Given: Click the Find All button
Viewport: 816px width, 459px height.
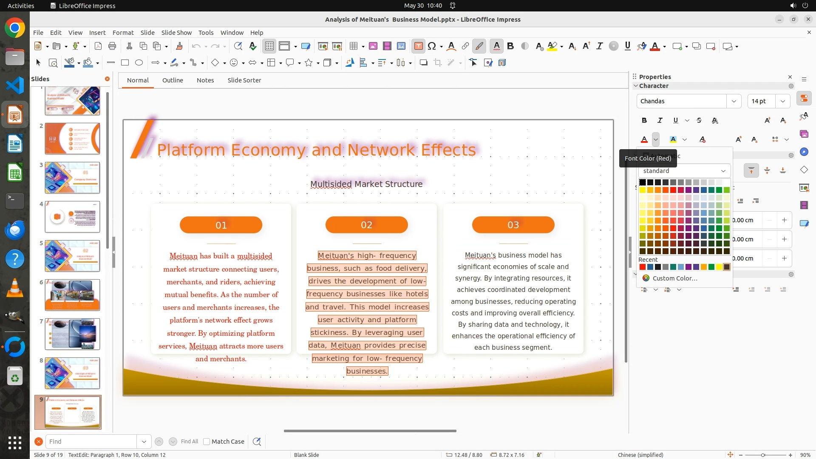Looking at the screenshot, I should pos(189,442).
